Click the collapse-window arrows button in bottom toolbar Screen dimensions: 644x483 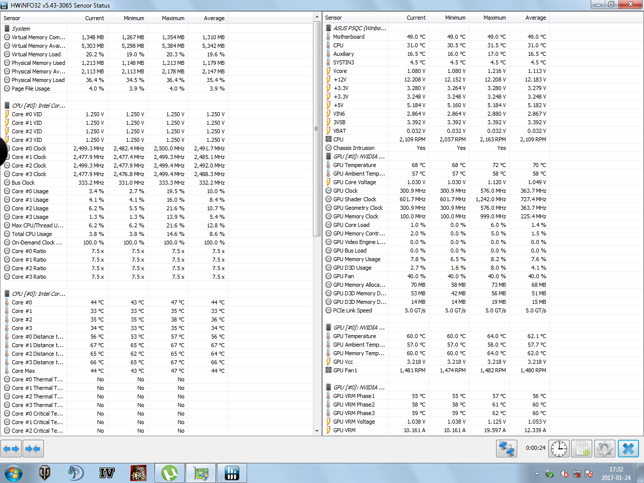point(33,448)
